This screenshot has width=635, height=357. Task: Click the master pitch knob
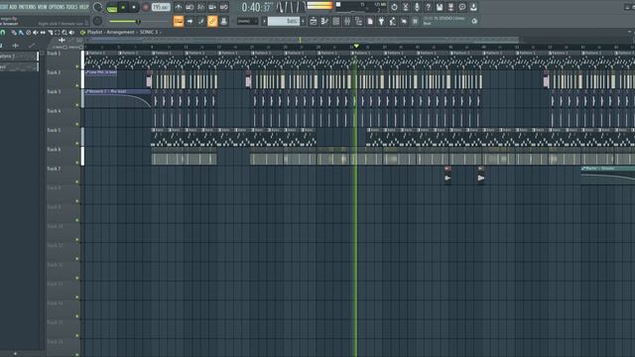[97, 21]
